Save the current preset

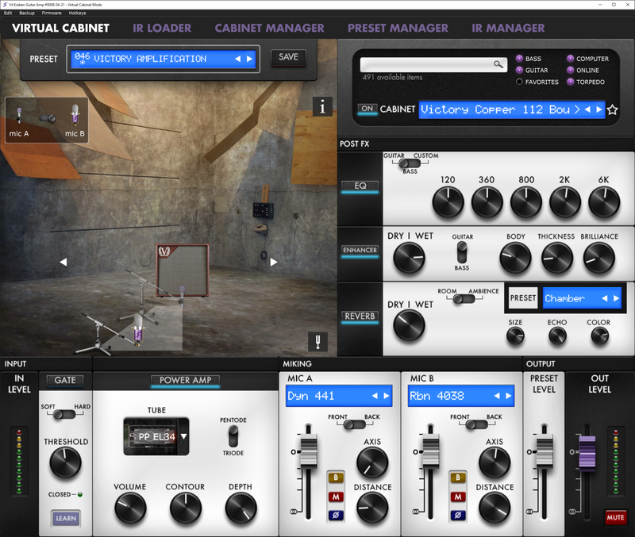click(288, 57)
